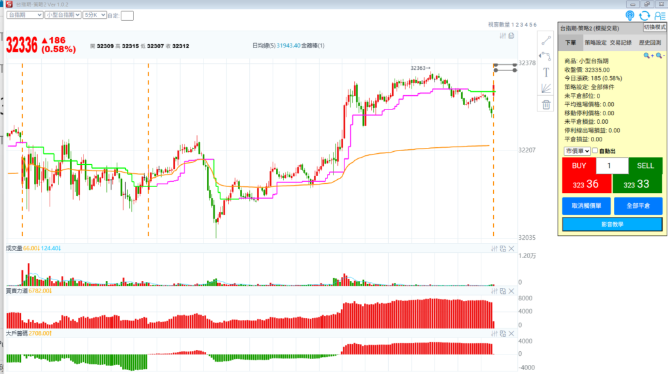Viewport: 668px width, 374px height.
Task: Select the multi-point polyline drawing tool
Action: pos(546,56)
